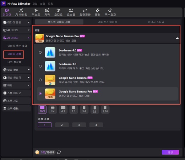The image size is (185, 160).
Task: Open the 자막 captions tool
Action: click(x=47, y=12)
